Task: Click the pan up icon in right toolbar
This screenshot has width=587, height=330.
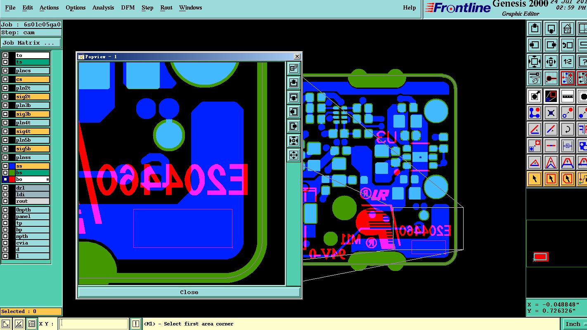Action: click(535, 29)
